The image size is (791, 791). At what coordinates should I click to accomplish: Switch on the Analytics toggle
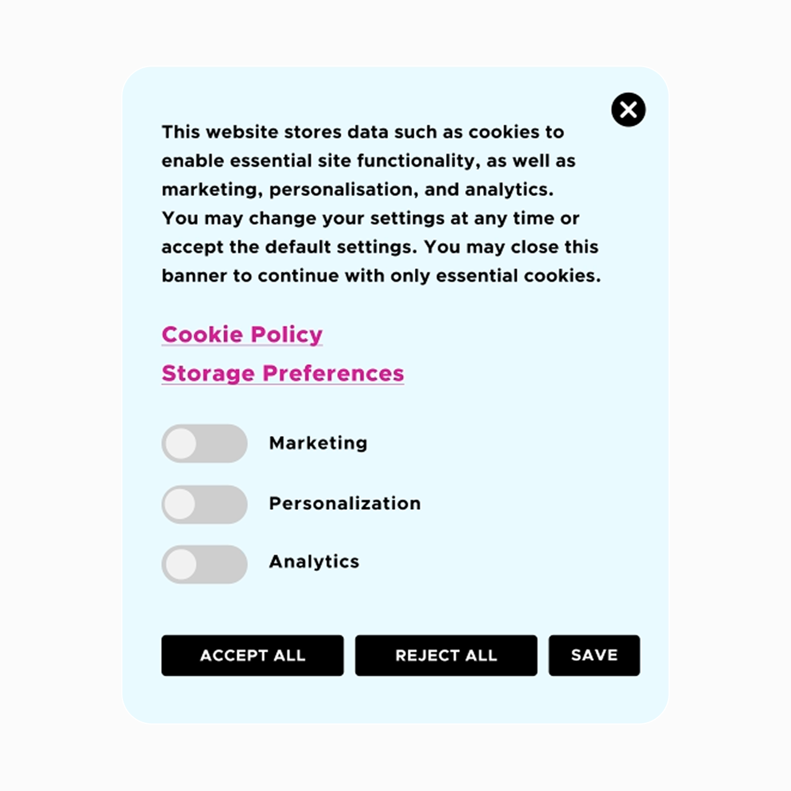tap(204, 564)
